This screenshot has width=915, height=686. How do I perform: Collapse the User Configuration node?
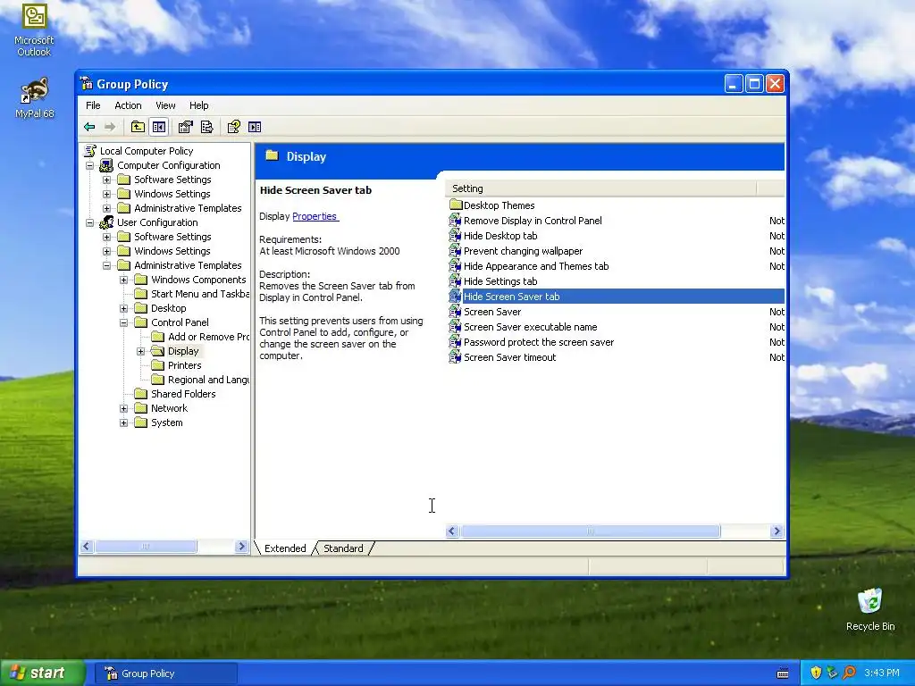(90, 222)
